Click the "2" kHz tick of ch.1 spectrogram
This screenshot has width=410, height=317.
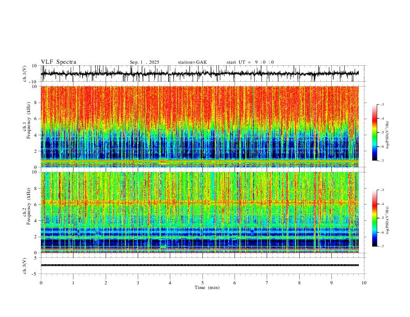(x=36, y=151)
